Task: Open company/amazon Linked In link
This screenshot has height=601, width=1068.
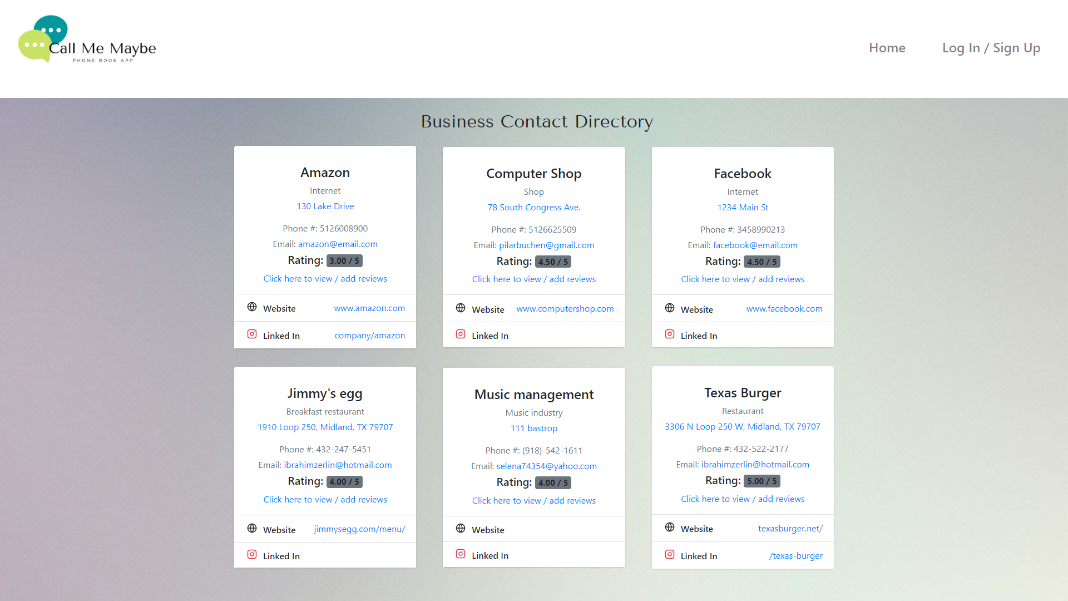Action: click(369, 336)
